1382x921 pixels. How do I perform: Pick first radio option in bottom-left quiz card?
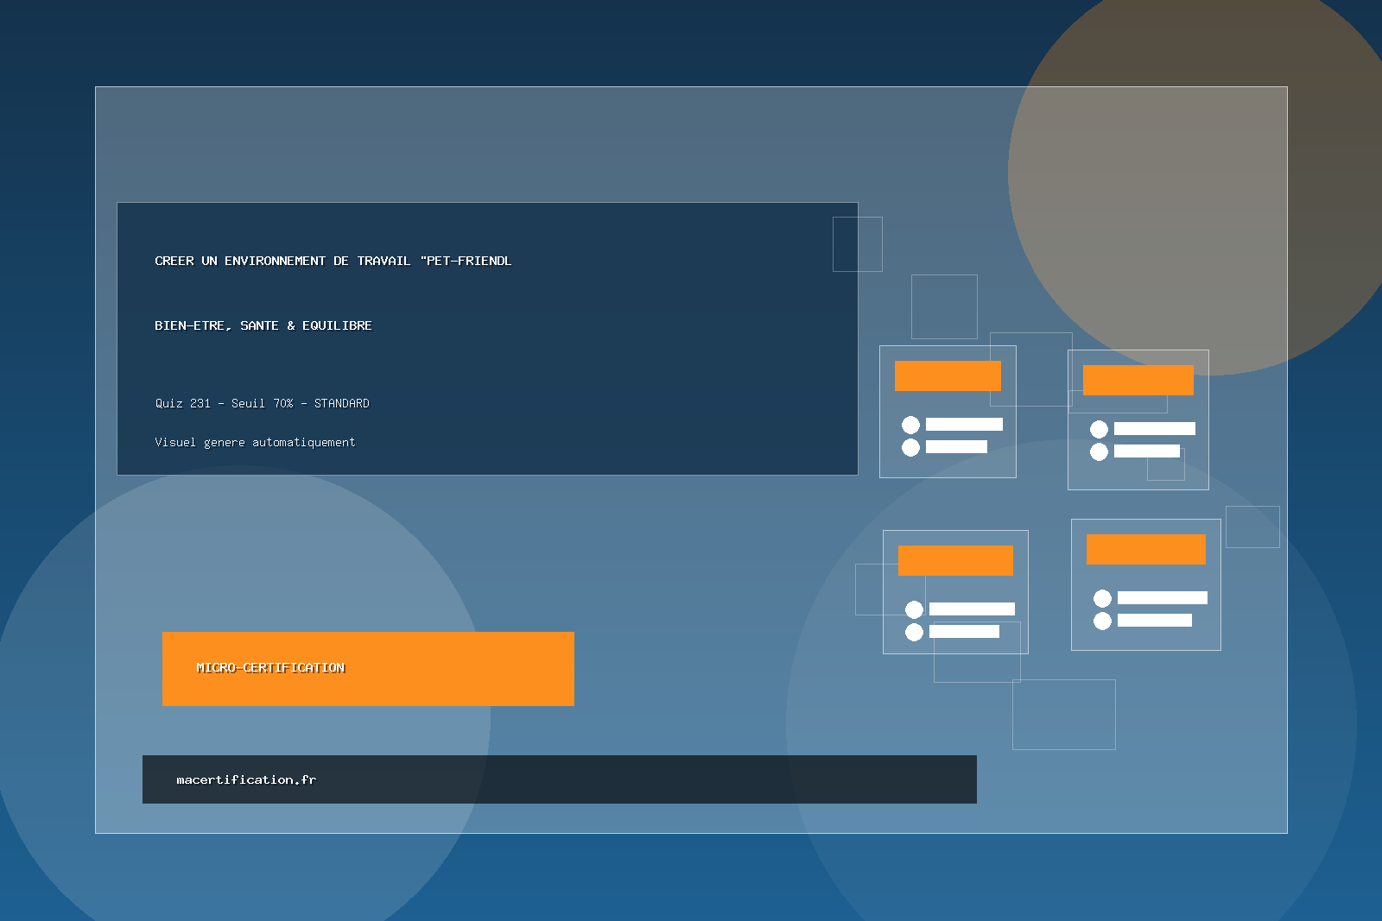pos(914,609)
